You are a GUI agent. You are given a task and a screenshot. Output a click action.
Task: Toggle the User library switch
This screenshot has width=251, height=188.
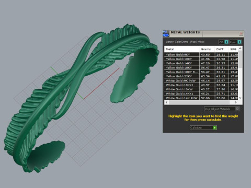[235, 42]
